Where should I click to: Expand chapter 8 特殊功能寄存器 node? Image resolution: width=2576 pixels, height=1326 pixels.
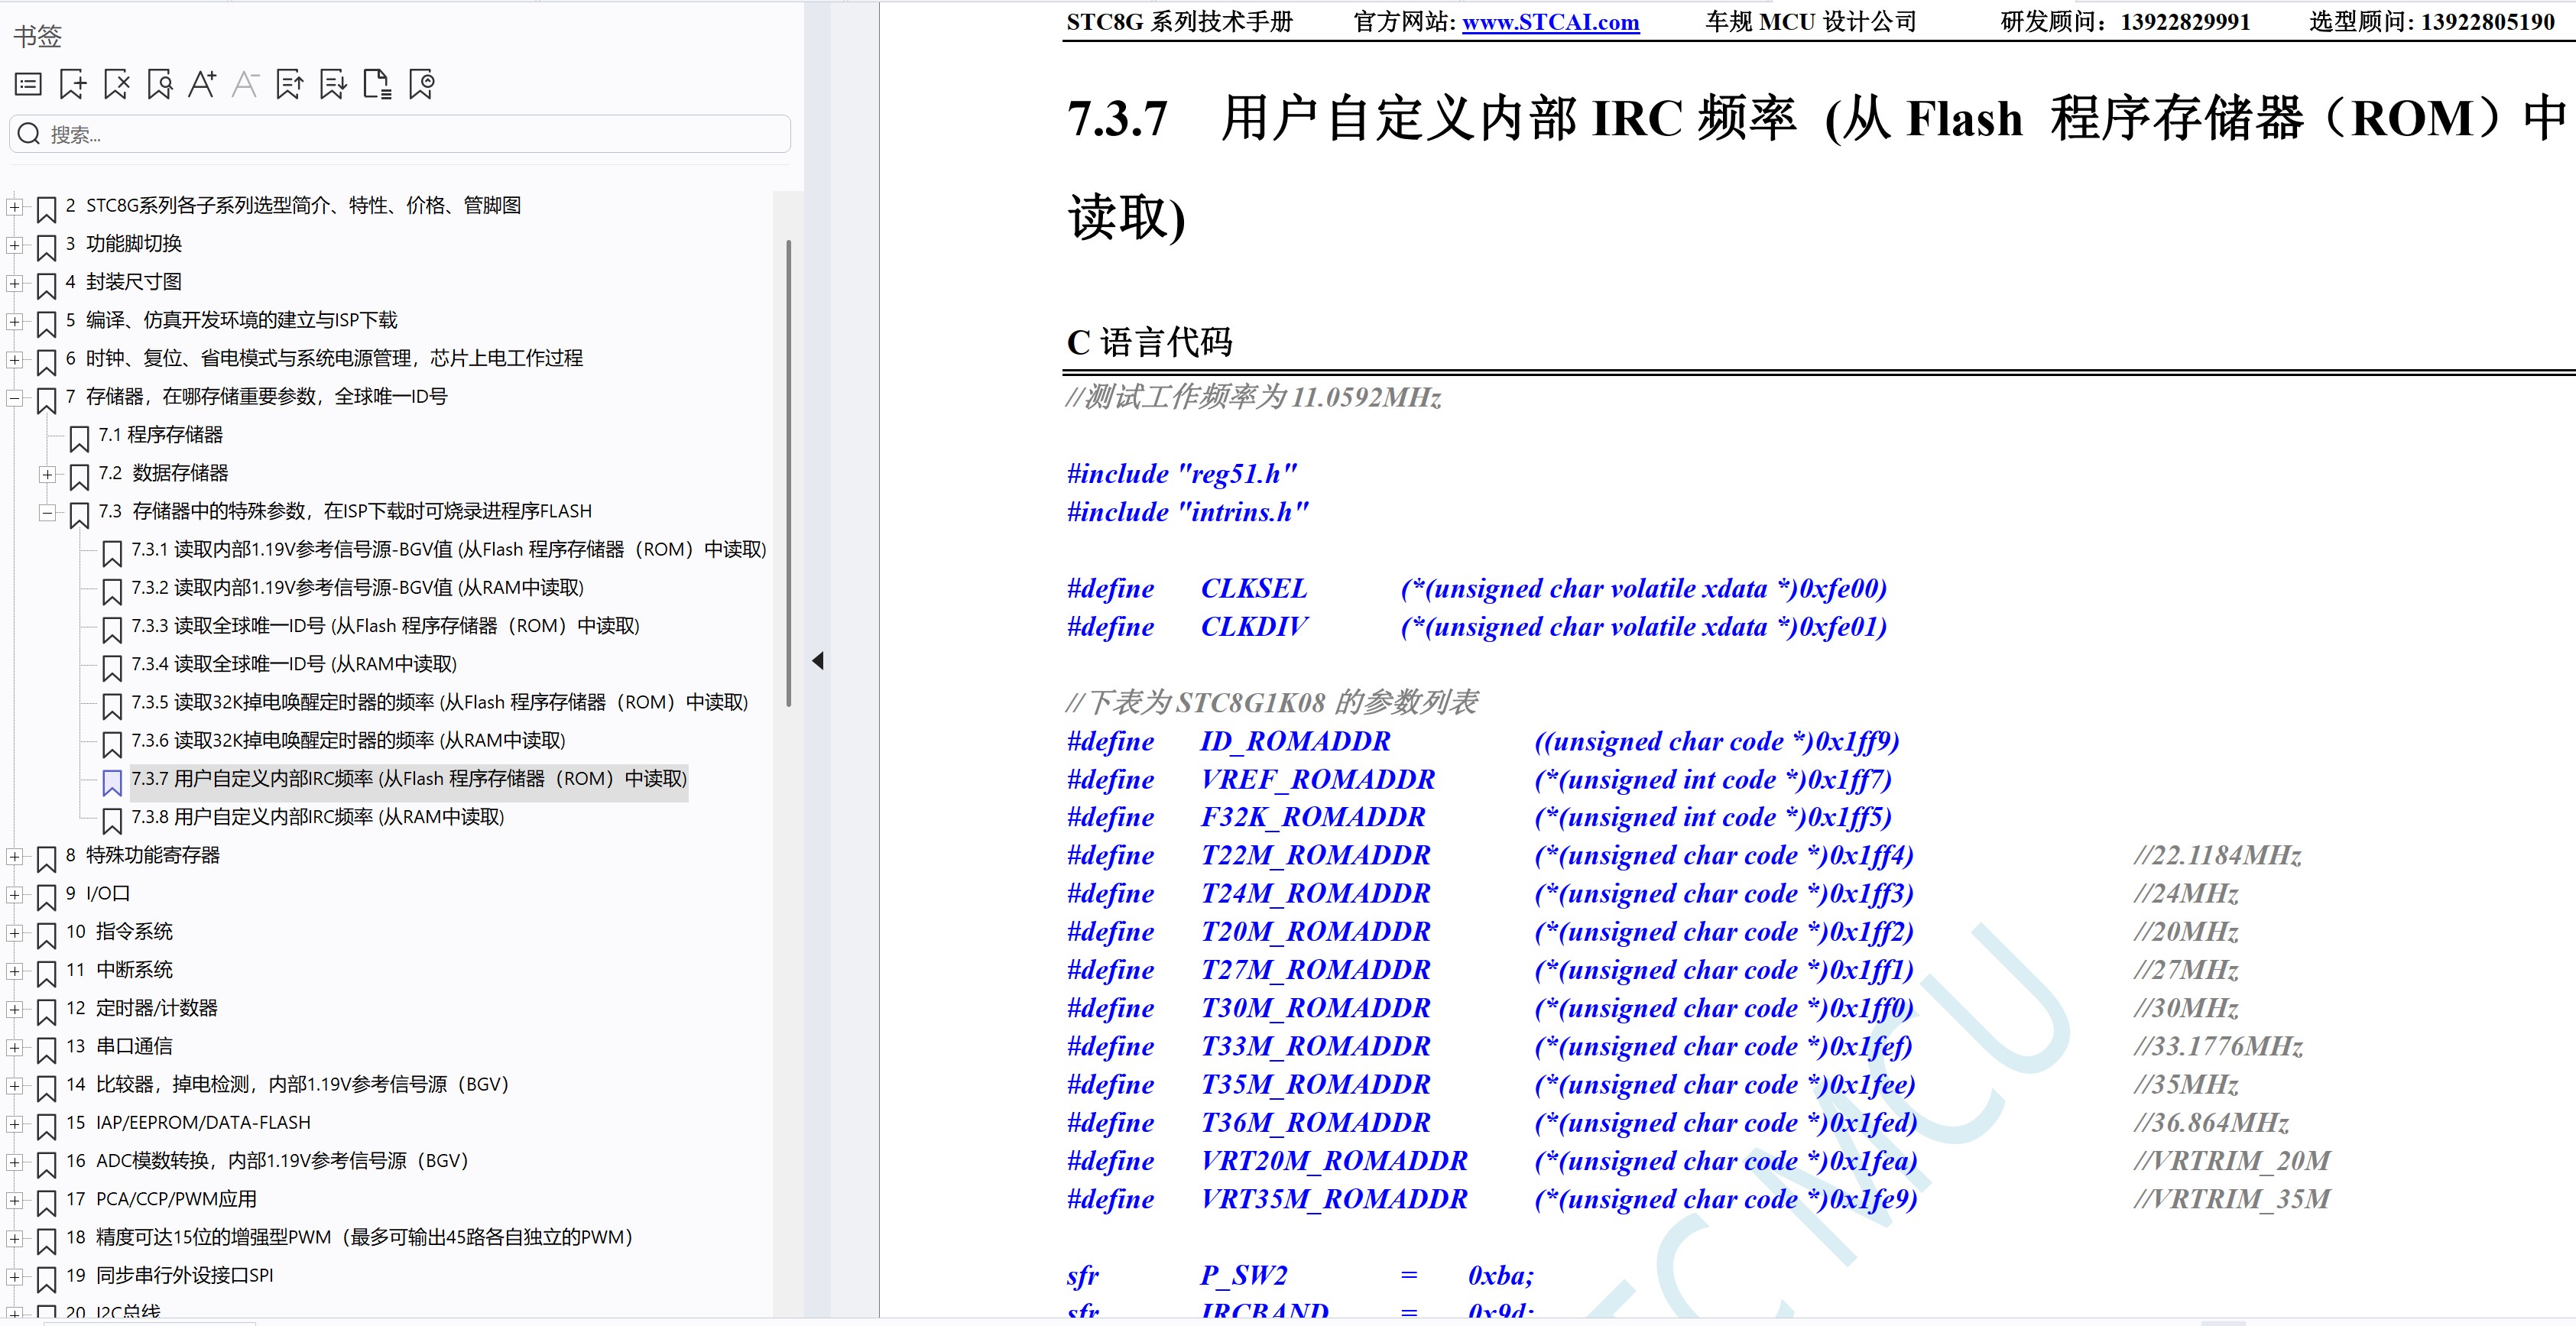tap(14, 857)
